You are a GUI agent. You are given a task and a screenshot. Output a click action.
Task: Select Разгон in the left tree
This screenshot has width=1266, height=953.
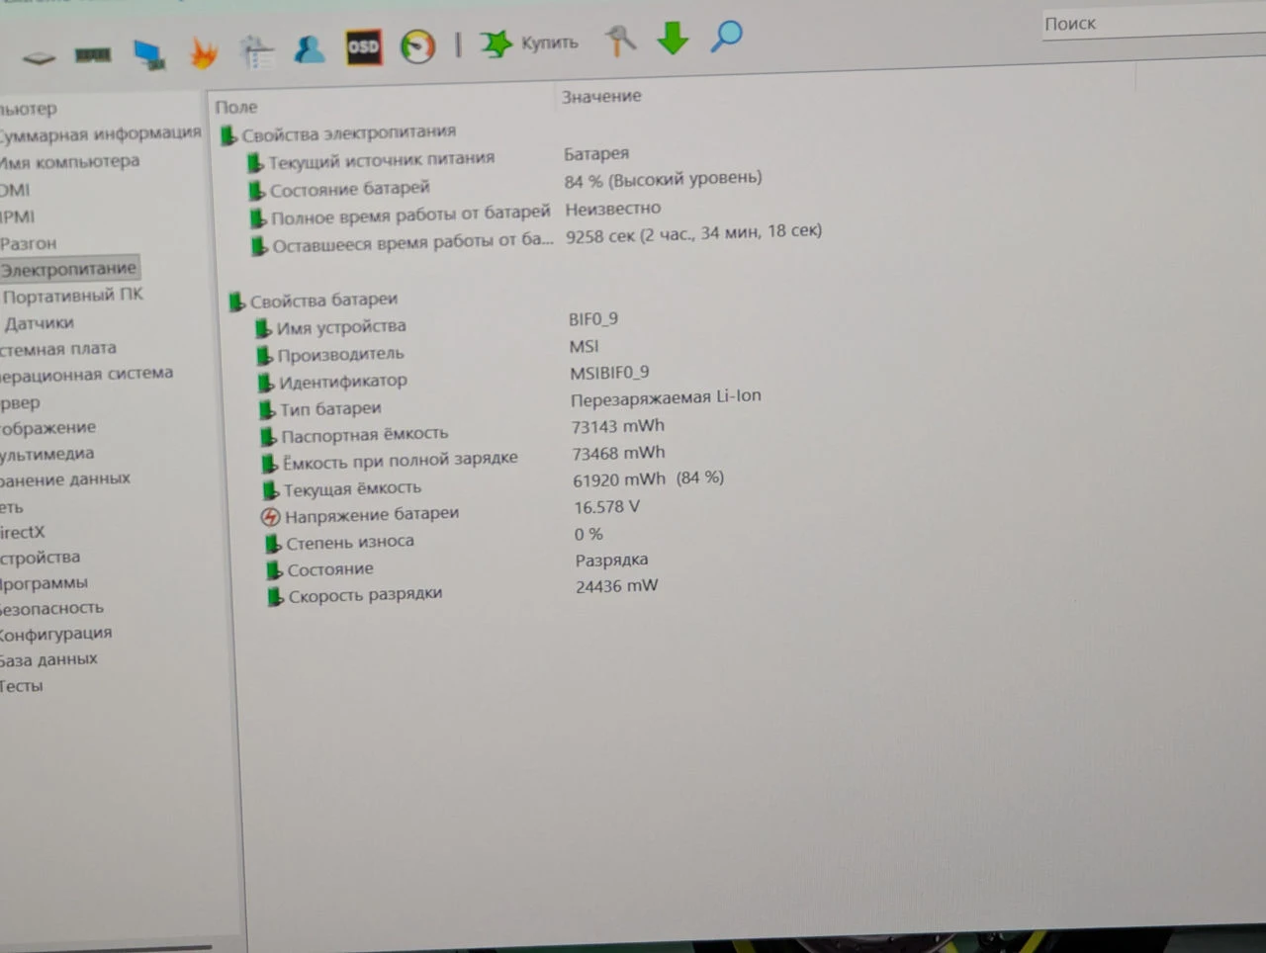29,243
